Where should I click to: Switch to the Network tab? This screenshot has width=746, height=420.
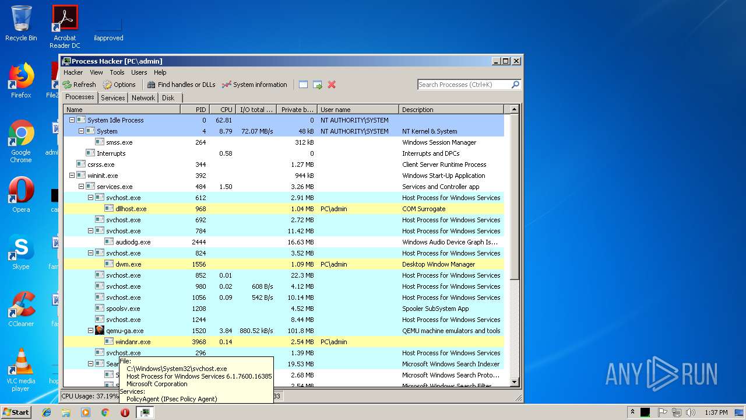(143, 98)
